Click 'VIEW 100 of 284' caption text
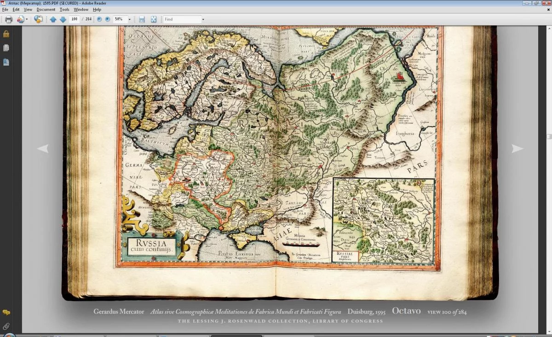The height and width of the screenshot is (337, 552). click(x=447, y=312)
